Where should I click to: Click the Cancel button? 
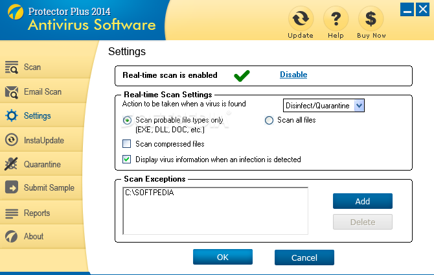[304, 257]
